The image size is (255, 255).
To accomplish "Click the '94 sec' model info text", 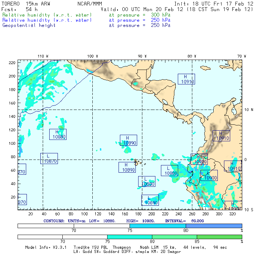I will [220, 247].
